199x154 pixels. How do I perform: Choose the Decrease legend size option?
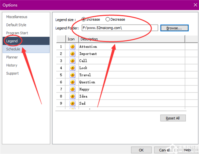coord(107,20)
